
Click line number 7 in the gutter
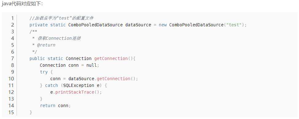point(12,58)
